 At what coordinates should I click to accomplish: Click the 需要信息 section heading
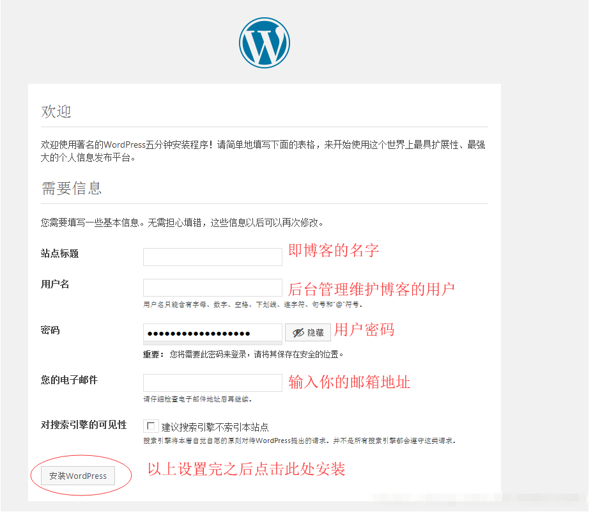pos(72,189)
